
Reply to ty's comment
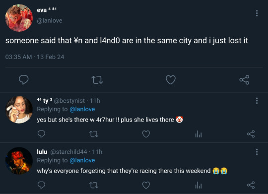(41, 134)
